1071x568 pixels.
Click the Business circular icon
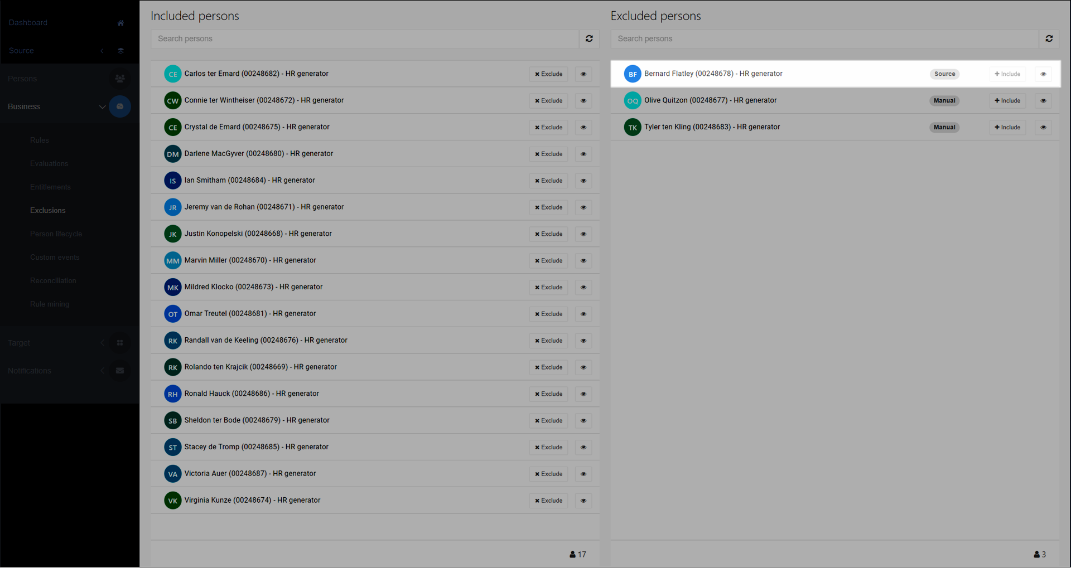pos(120,106)
